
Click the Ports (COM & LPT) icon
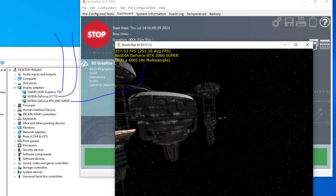[x=19, y=136]
